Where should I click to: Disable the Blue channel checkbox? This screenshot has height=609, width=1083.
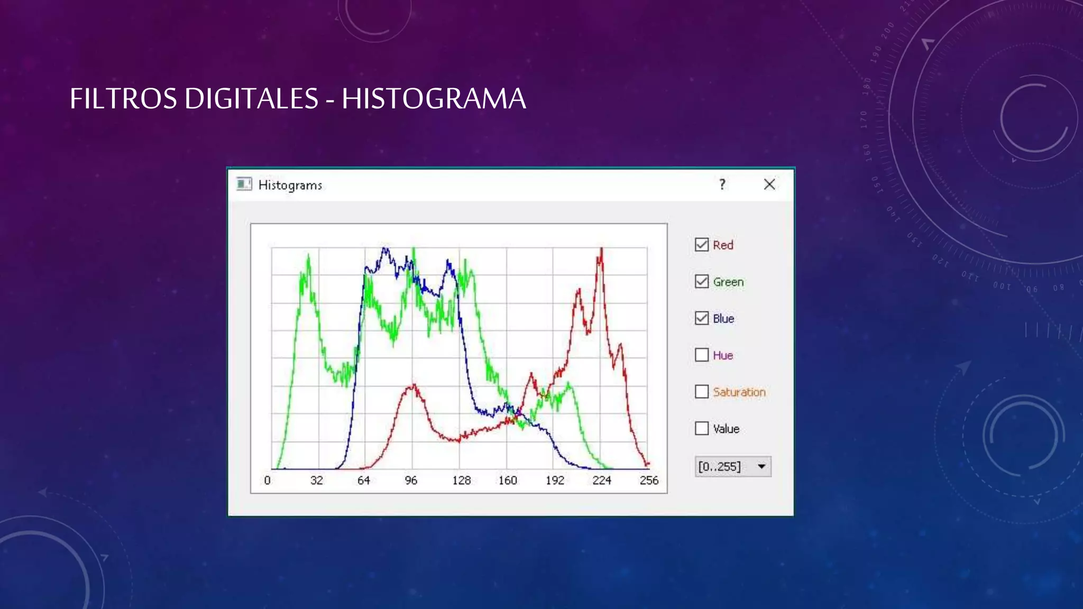tap(702, 318)
